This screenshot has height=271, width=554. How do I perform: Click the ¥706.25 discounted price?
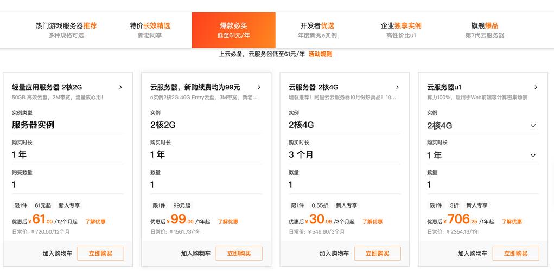(x=461, y=220)
